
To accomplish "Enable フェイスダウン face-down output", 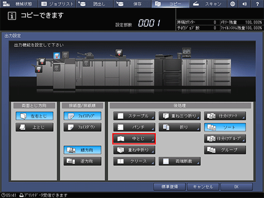I will pos(83,127).
